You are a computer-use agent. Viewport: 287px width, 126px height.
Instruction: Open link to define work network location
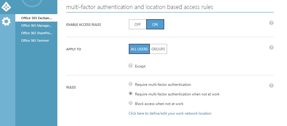point(170,113)
